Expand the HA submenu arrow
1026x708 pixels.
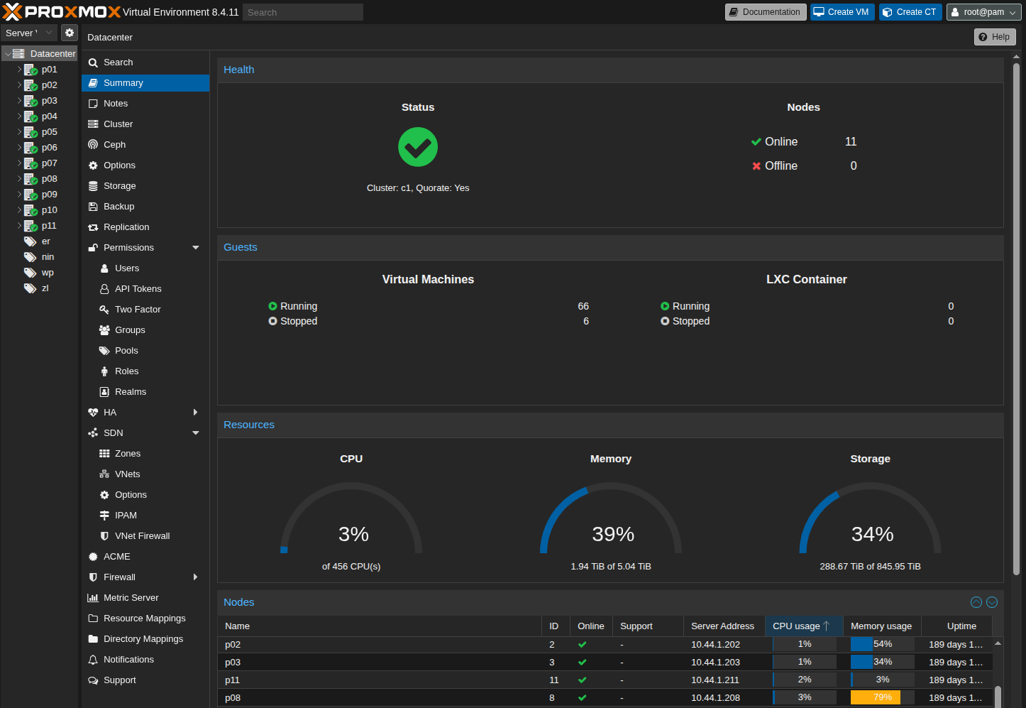click(x=196, y=413)
